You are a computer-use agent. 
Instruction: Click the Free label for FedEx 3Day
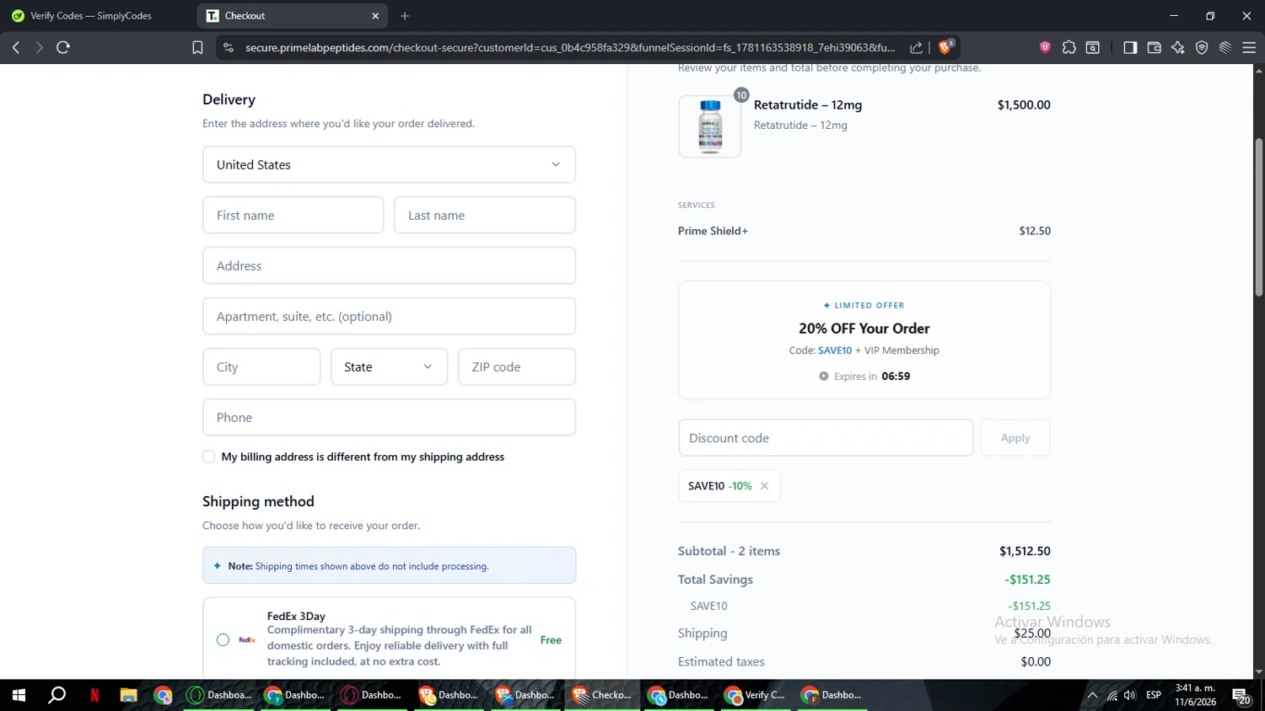coord(551,640)
